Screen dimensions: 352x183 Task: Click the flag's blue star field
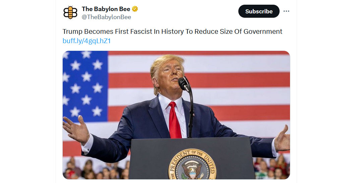[85, 86]
